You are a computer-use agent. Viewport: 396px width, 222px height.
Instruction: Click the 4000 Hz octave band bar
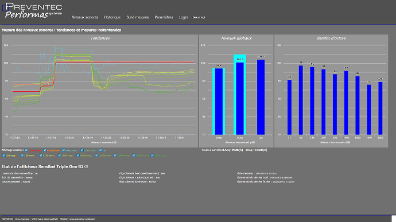(368, 110)
